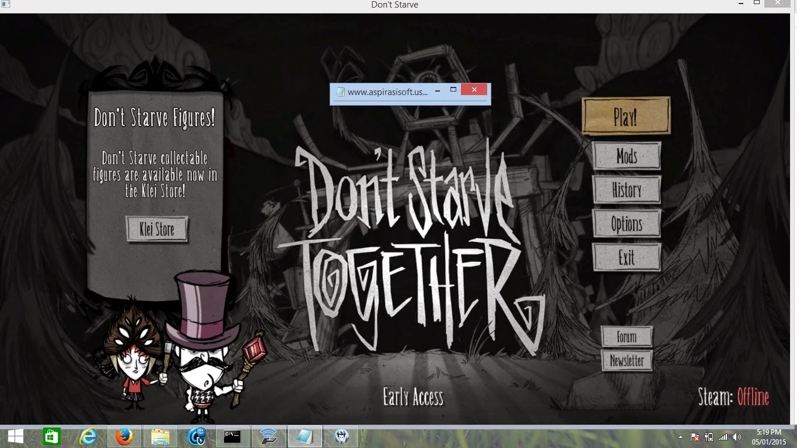The height and width of the screenshot is (448, 797).
Task: Open the Start menu
Action: (15, 436)
